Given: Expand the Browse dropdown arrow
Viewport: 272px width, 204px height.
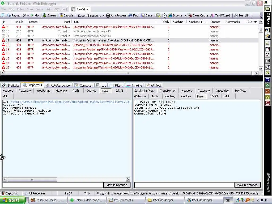Looking at the screenshot, I should 186,15.
